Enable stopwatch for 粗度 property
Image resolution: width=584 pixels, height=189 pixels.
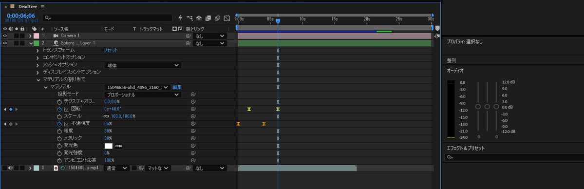click(59, 131)
